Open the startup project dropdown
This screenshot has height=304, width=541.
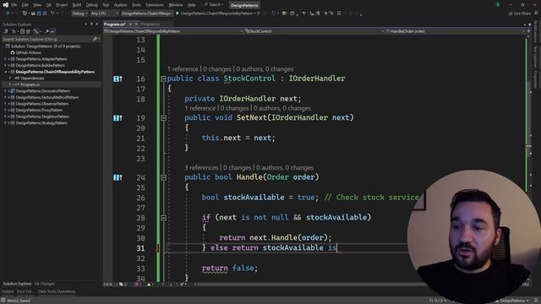[x=147, y=14]
